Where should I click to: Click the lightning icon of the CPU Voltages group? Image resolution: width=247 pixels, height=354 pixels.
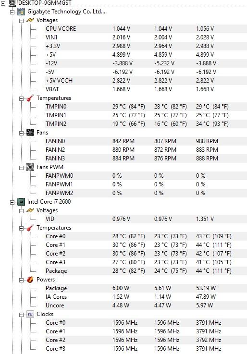pos(30,210)
